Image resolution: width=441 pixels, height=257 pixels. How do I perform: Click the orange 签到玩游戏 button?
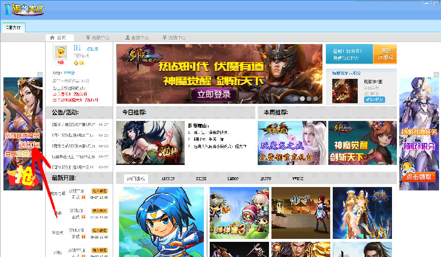pos(385,54)
